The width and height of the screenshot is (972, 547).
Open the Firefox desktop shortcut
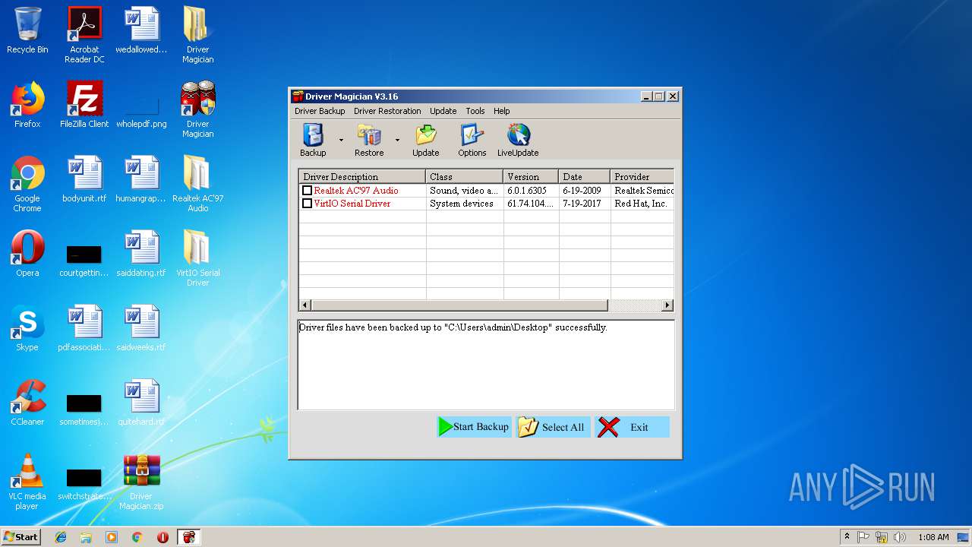(x=27, y=105)
